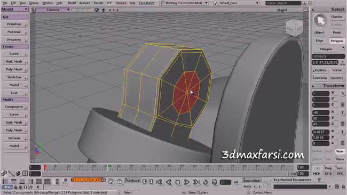Click the Selection button
The height and width of the screenshot is (195, 347).
click(x=320, y=78)
